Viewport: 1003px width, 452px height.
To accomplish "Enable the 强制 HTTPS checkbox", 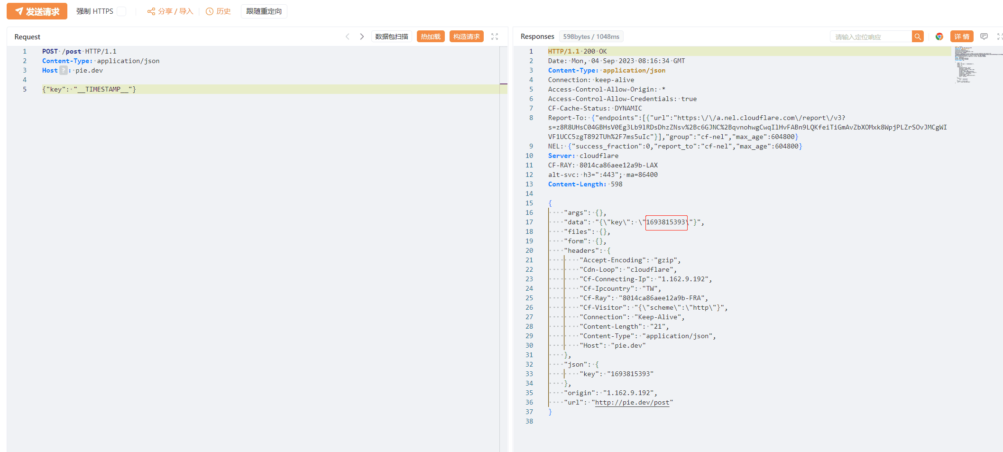I will click(122, 11).
